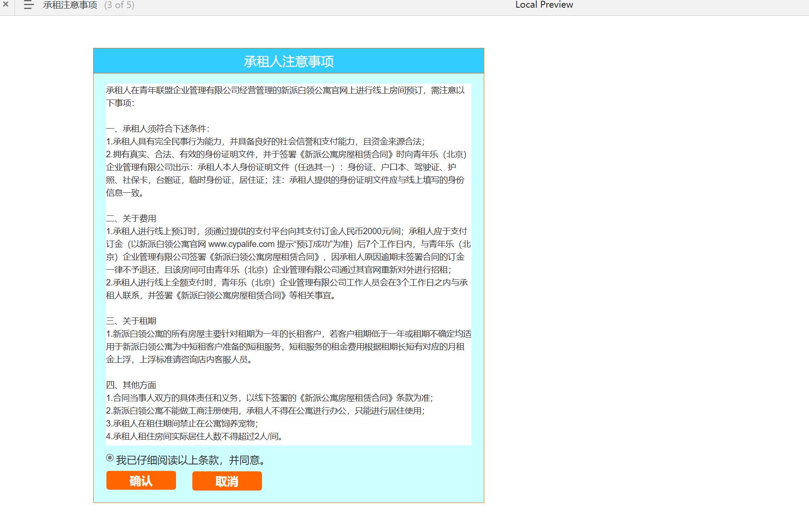Open the page list hamburger menu

[29, 5]
